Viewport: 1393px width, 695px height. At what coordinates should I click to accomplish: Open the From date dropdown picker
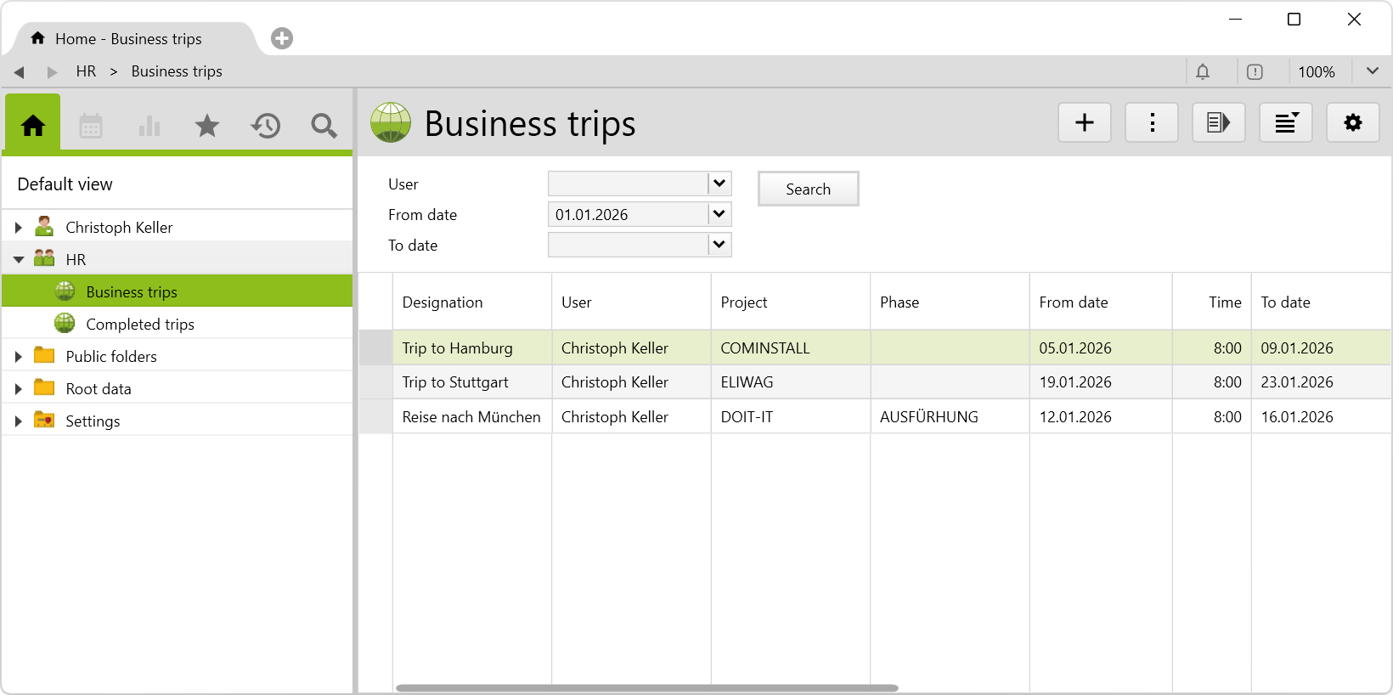click(x=719, y=214)
